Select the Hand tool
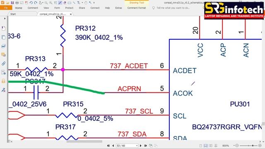 86,3
